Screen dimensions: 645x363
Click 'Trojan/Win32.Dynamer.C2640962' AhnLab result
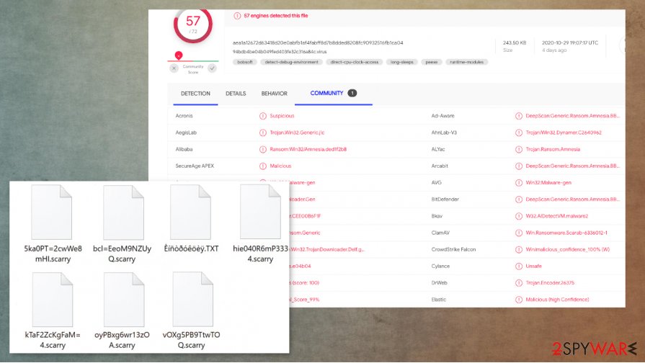(x=564, y=133)
